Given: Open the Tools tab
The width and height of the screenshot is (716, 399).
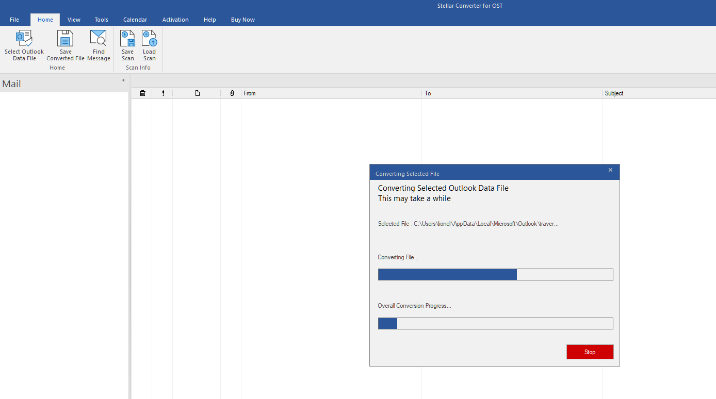Looking at the screenshot, I should click(102, 20).
